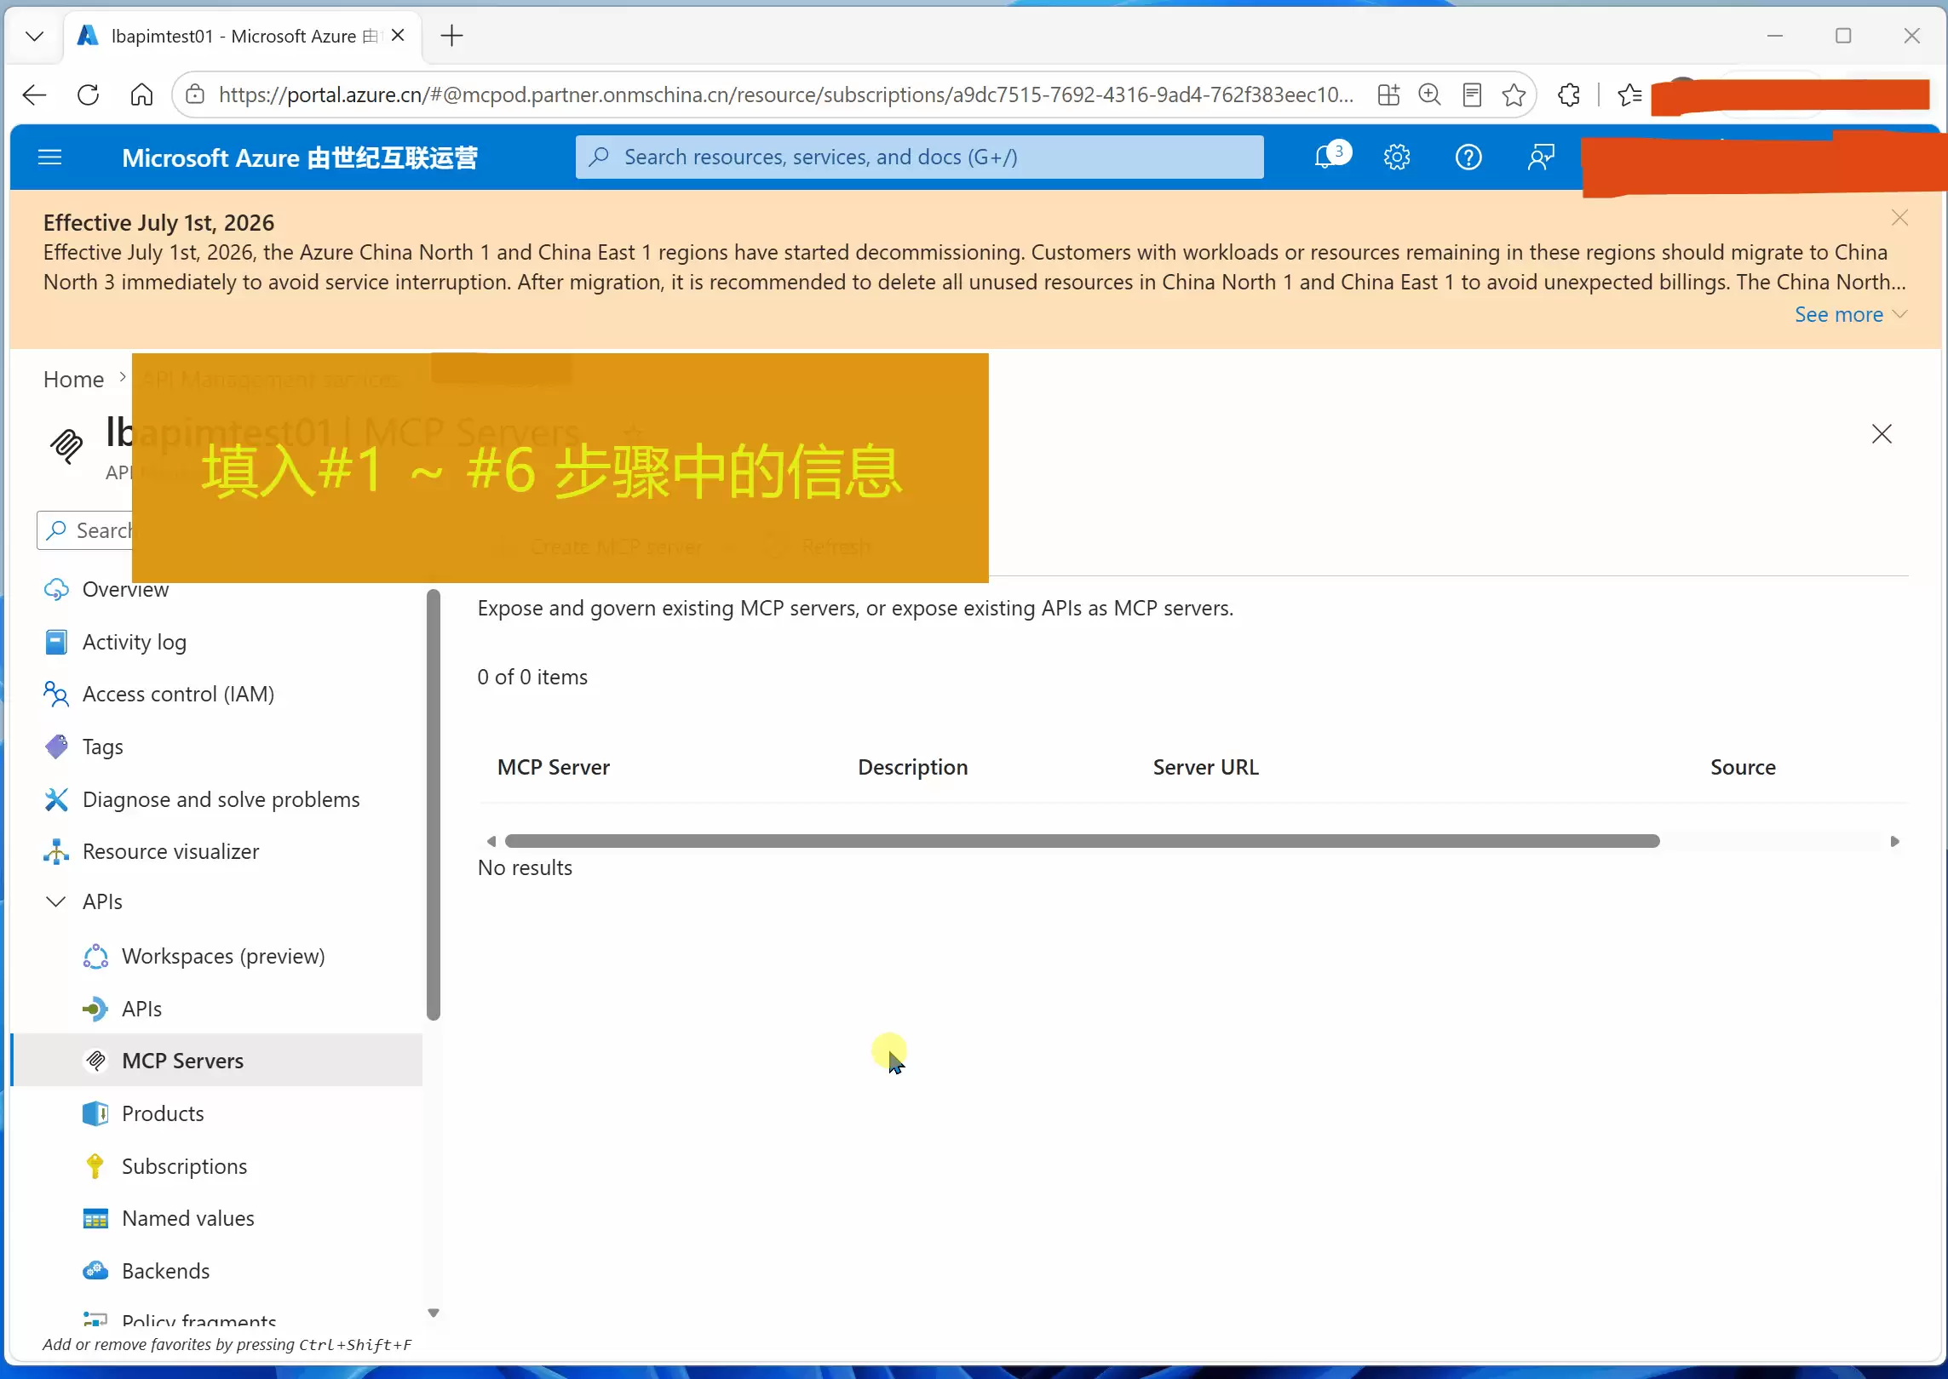Add page to favorites star icon
This screenshot has height=1379, width=1948.
pyautogui.click(x=1514, y=94)
